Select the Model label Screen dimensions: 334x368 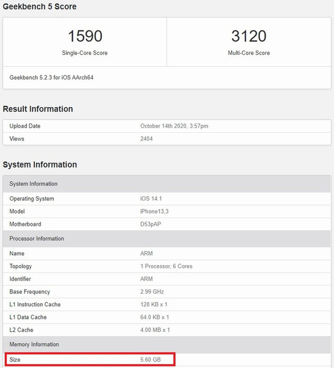tap(17, 211)
